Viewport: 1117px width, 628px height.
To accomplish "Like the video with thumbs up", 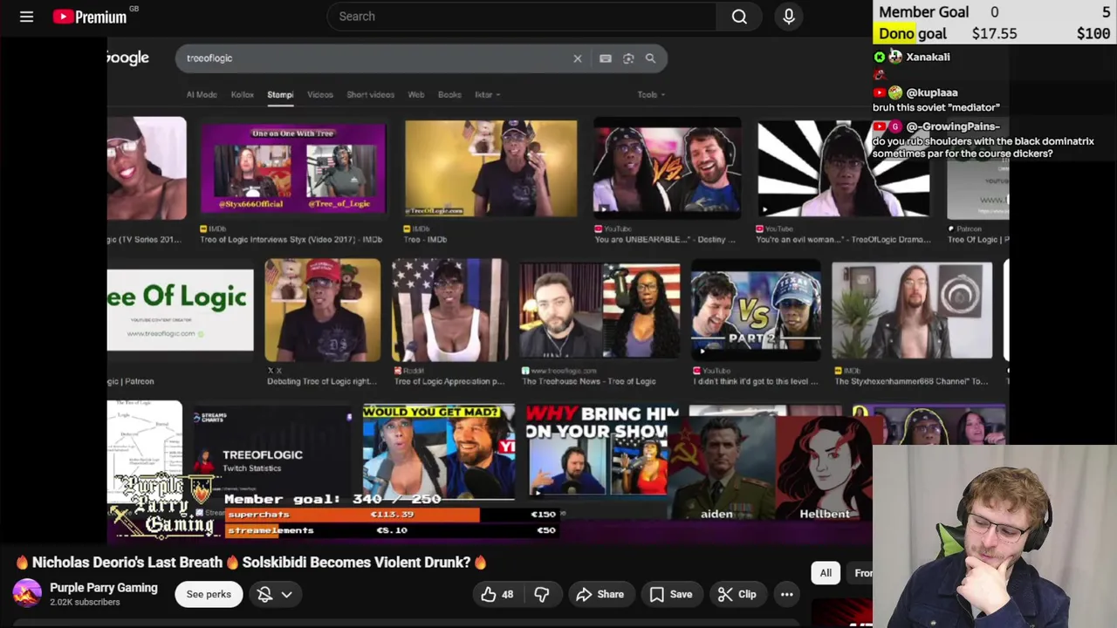I will tap(497, 594).
